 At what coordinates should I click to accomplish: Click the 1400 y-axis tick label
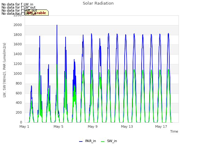pos(18,54)
